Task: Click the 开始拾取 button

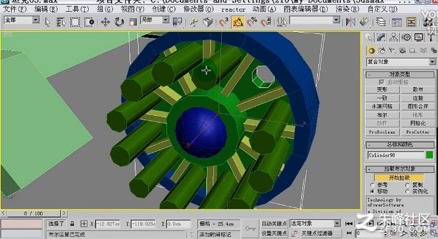Action: [399, 178]
